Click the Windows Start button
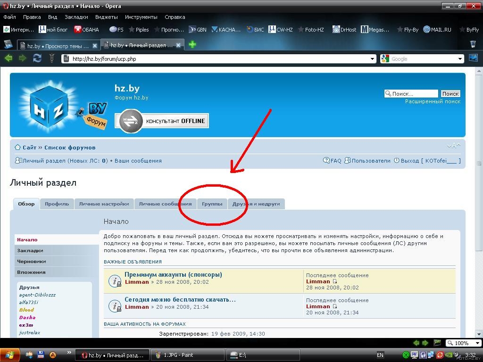The height and width of the screenshot is (362, 483). (x=9, y=355)
